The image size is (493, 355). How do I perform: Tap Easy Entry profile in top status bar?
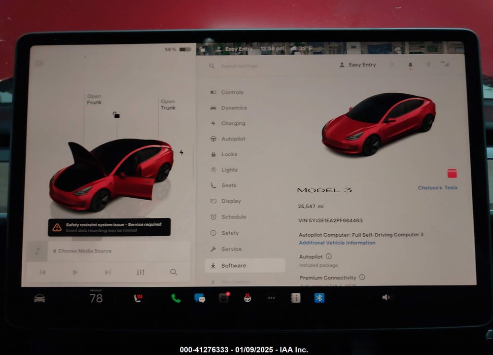click(x=234, y=49)
